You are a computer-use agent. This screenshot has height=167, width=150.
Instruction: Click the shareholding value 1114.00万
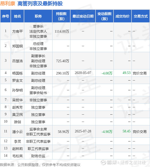tap(62, 31)
